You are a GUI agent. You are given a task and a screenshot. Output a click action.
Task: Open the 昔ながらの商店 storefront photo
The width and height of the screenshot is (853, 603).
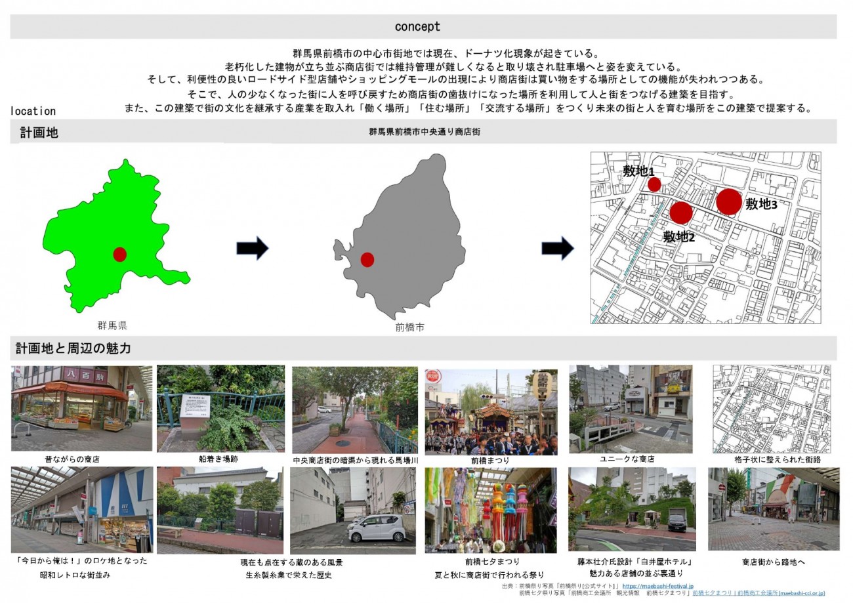point(81,408)
